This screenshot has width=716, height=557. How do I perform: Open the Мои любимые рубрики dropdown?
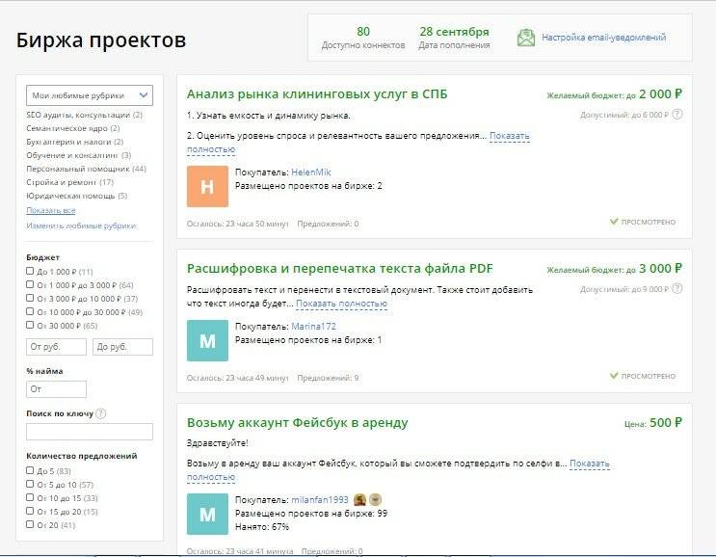89,95
